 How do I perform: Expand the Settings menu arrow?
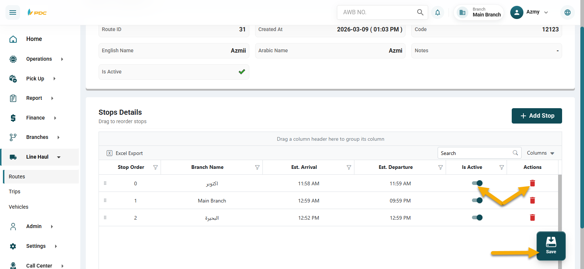[56, 246]
